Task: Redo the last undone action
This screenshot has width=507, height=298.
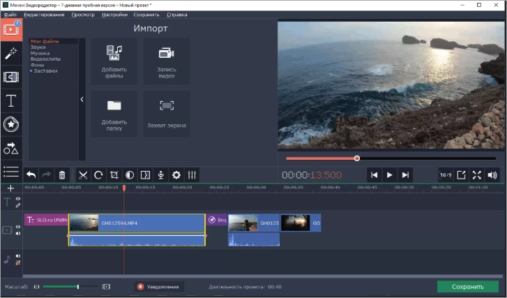Action: [x=47, y=175]
